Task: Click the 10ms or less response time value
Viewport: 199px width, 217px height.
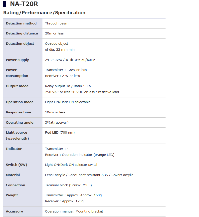Action: click(x=55, y=112)
